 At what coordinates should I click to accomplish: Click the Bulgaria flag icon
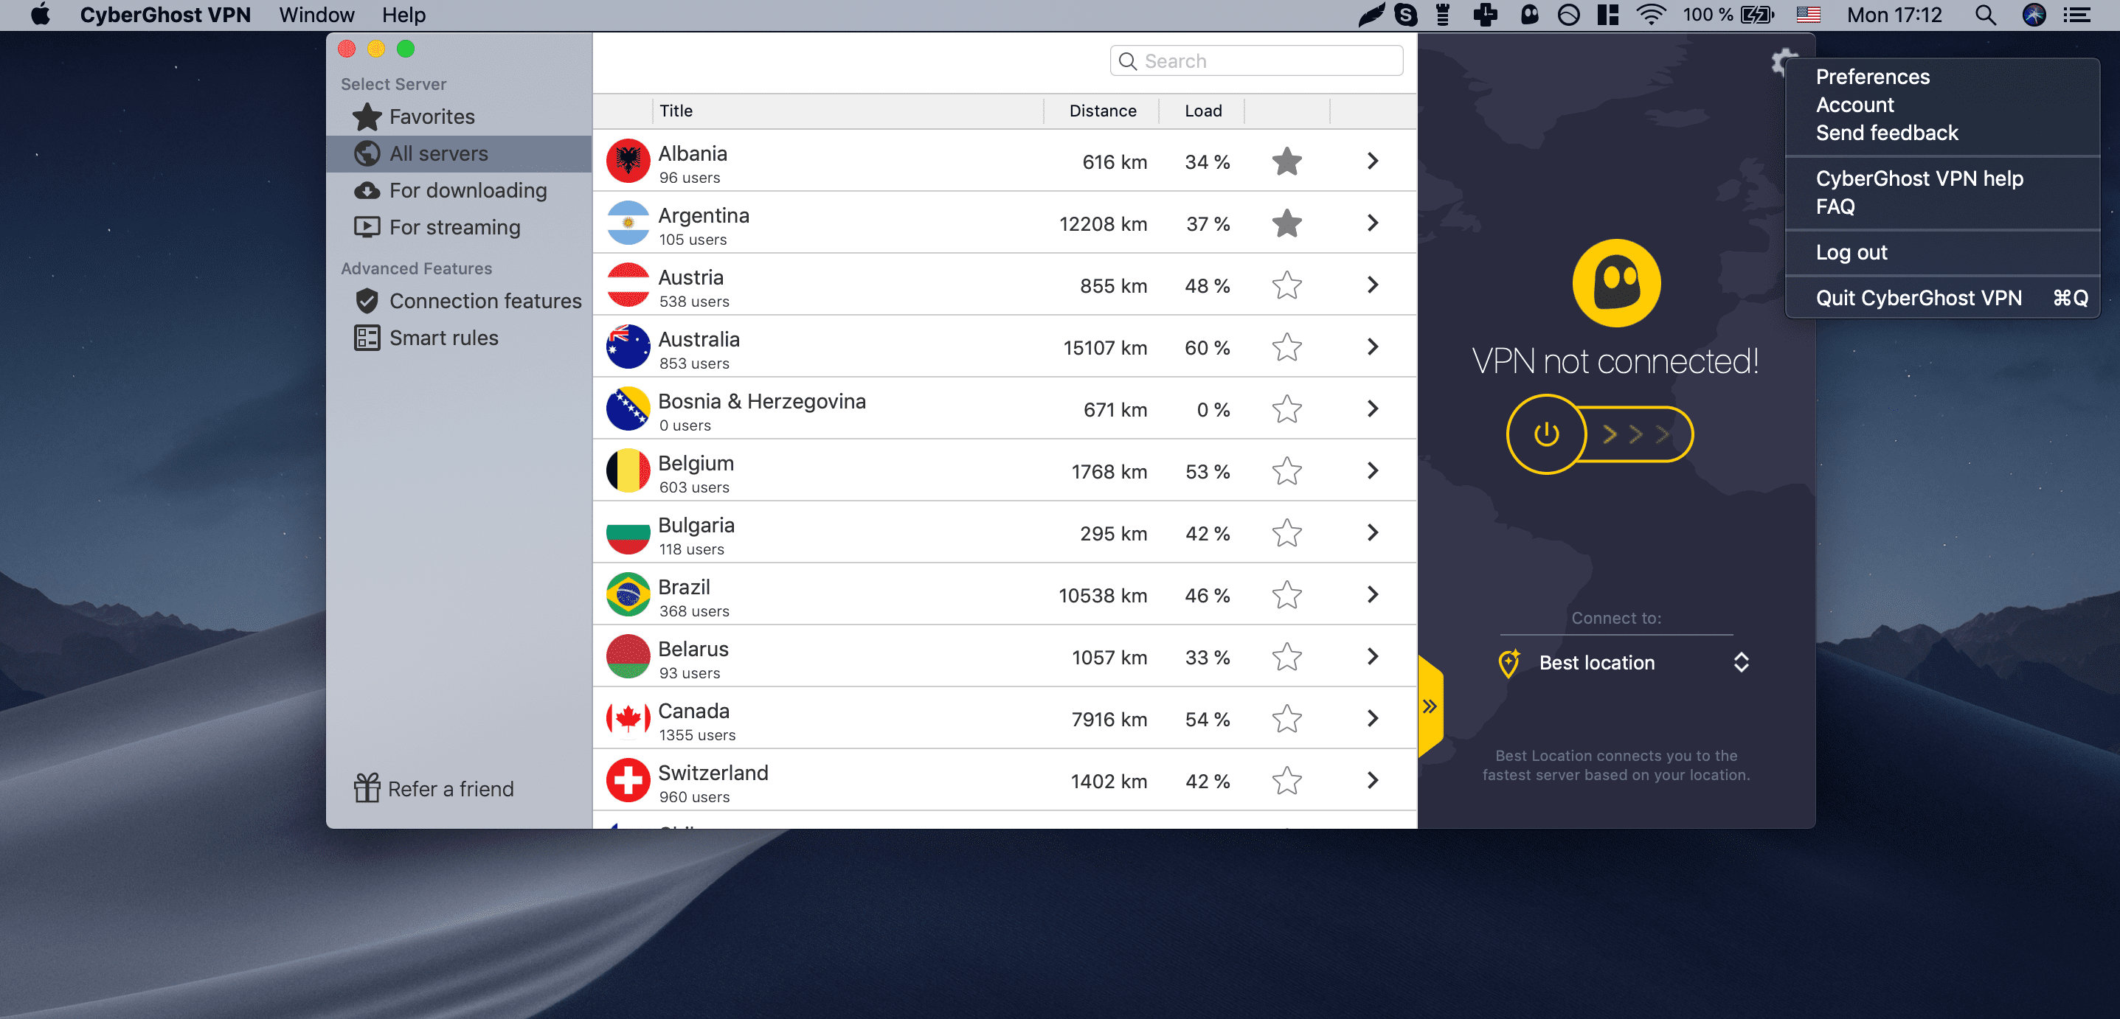coord(628,533)
